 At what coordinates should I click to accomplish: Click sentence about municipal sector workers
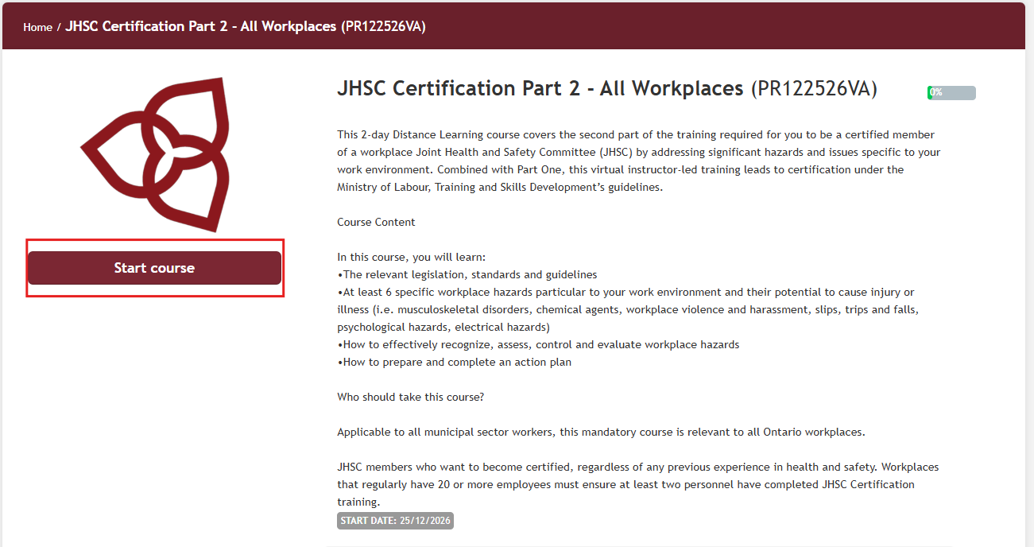coord(601,432)
